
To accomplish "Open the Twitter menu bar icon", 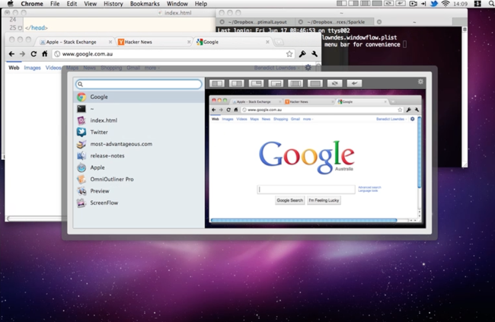I will pos(434,4).
